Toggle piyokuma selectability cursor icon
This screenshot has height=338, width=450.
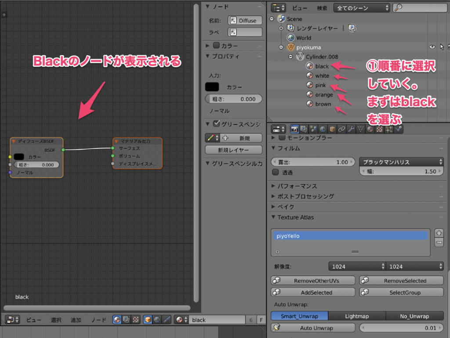(x=442, y=47)
